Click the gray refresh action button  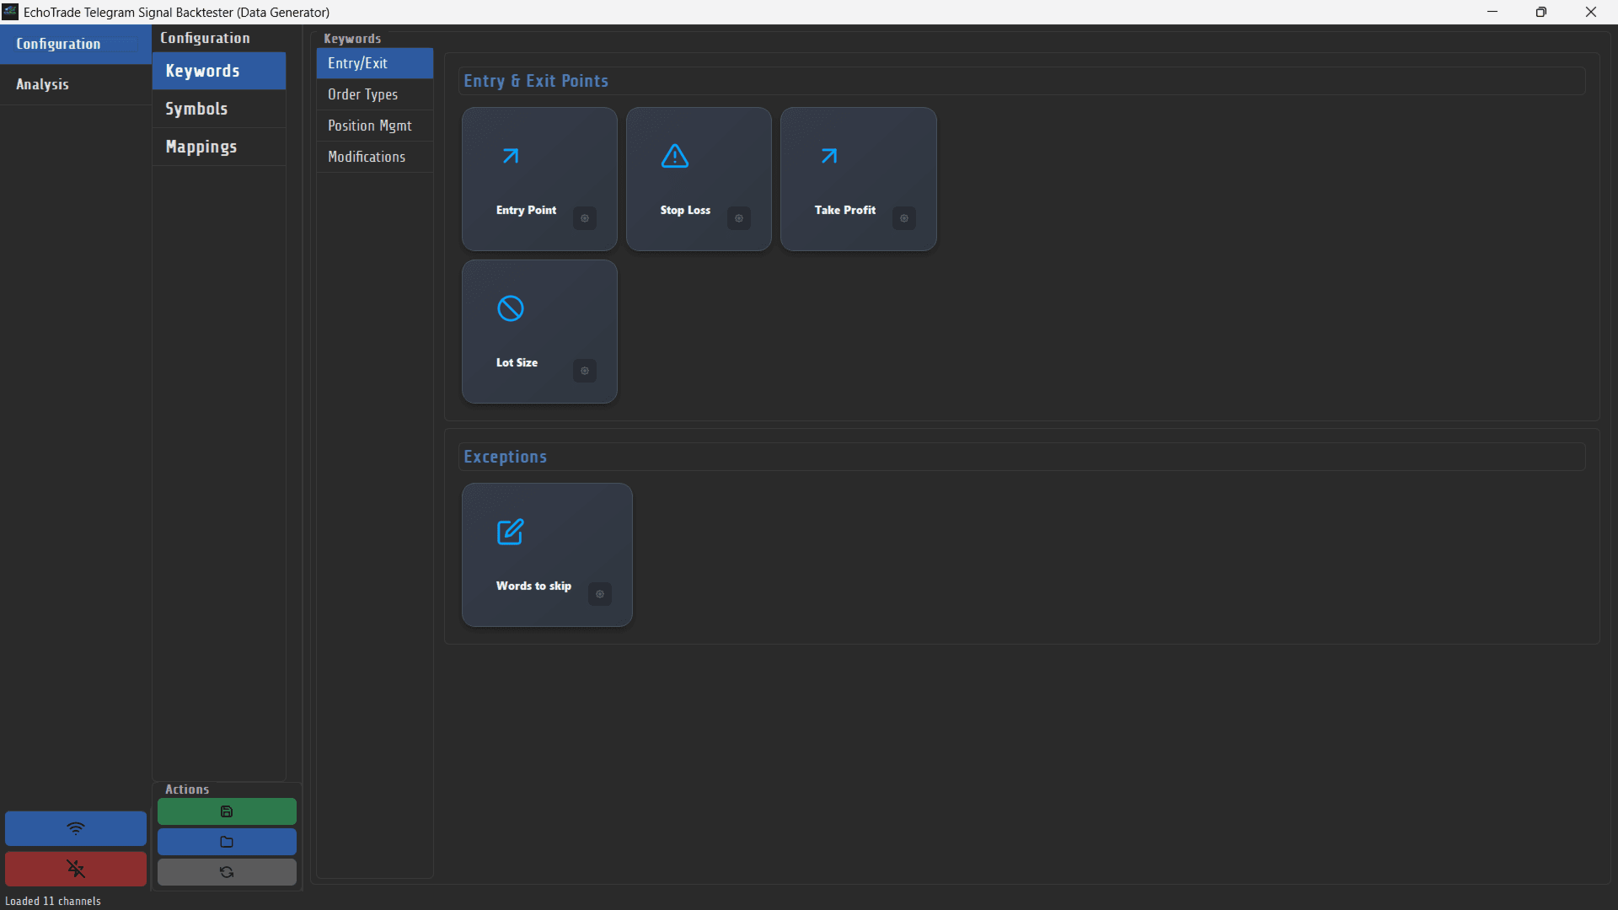point(227,872)
